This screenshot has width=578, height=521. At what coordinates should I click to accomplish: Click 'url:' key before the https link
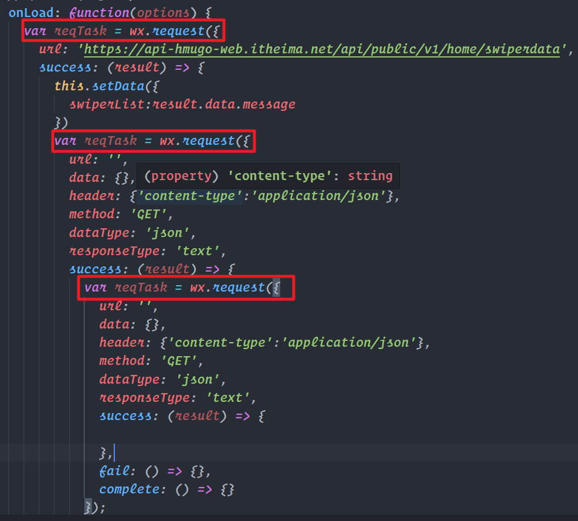click(x=54, y=49)
